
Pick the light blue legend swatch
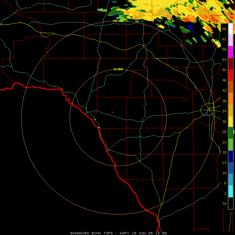231,180
